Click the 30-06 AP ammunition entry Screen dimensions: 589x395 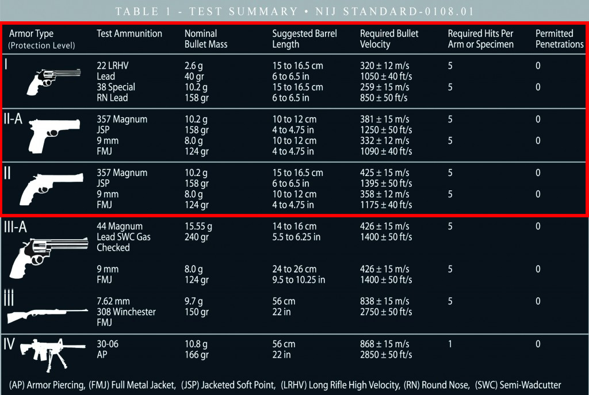coord(108,349)
